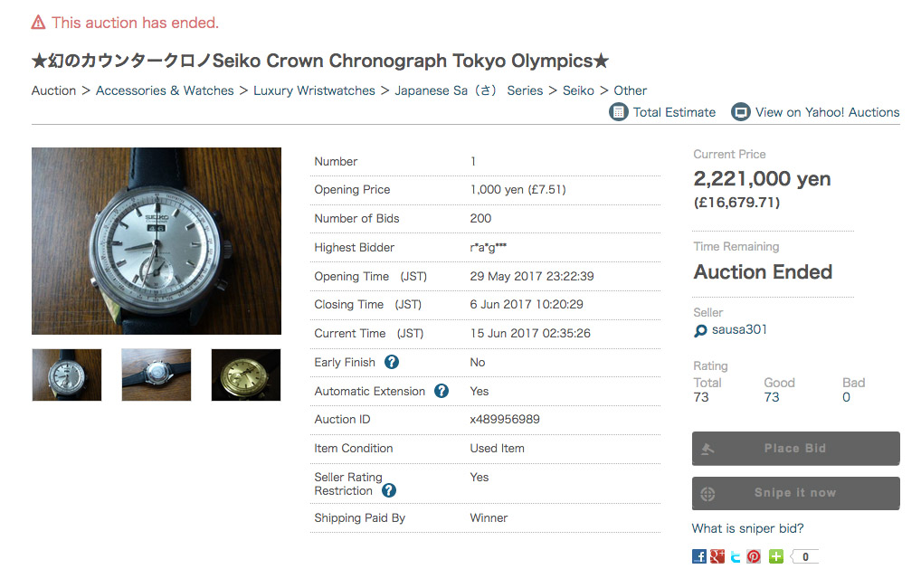
Task: View the gold-toned watch thumbnail
Action: click(x=246, y=375)
